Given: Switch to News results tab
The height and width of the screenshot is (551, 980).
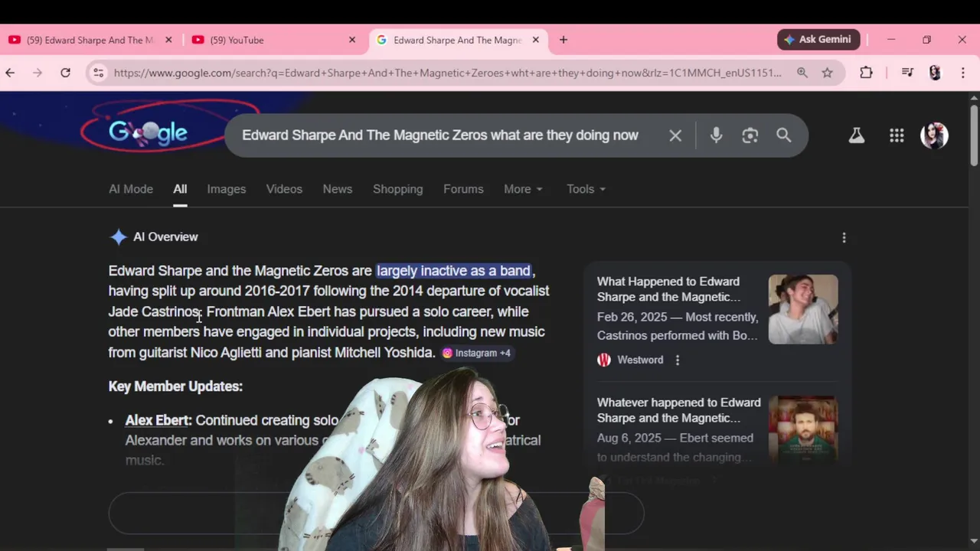Looking at the screenshot, I should pyautogui.click(x=338, y=189).
